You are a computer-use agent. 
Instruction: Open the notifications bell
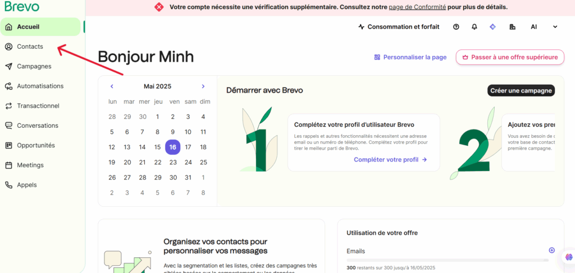click(474, 27)
